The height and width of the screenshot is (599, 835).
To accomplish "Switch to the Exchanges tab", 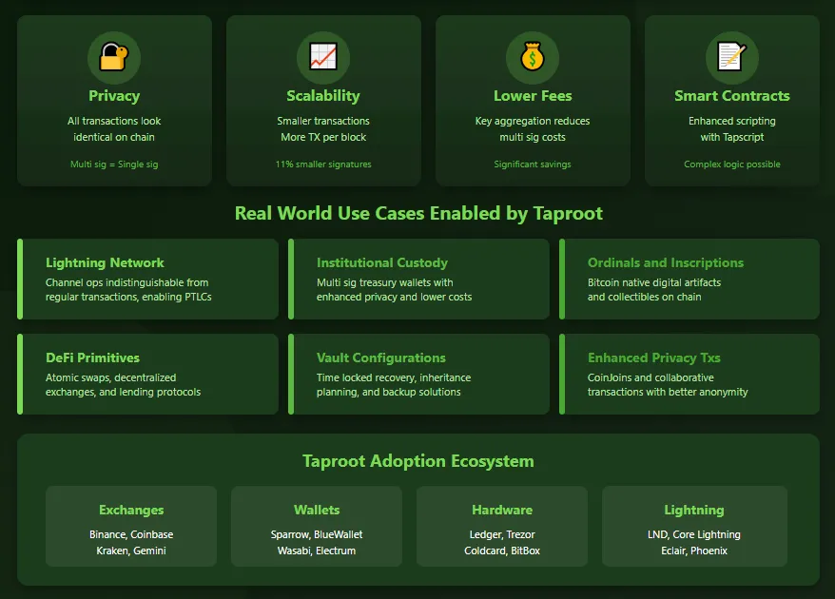I will tap(130, 526).
